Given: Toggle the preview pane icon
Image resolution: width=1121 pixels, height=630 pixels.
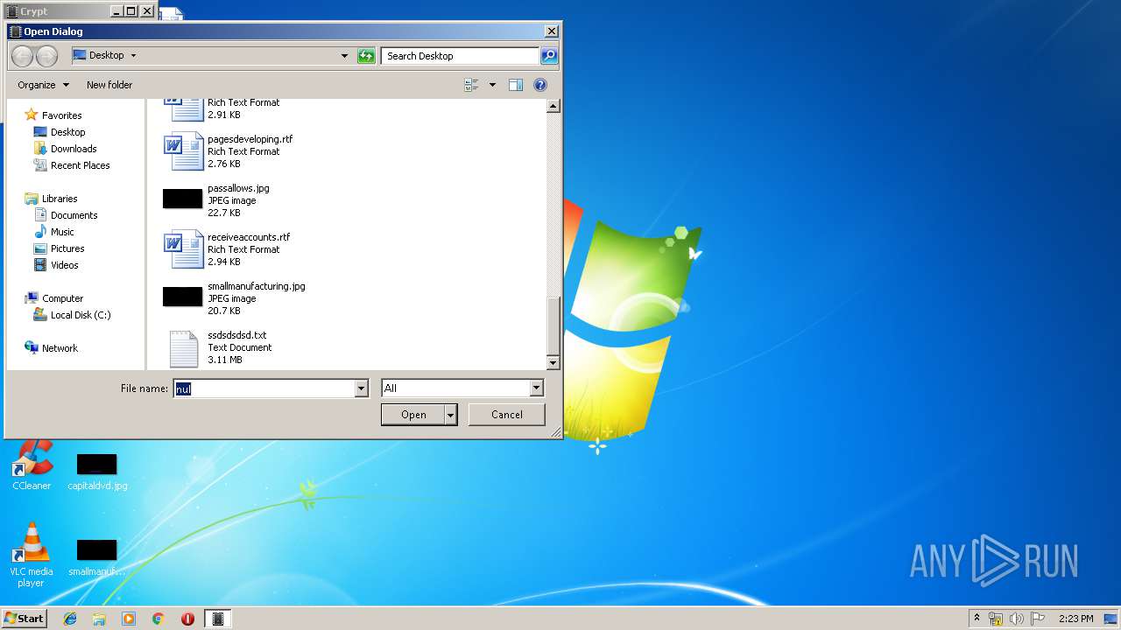Looking at the screenshot, I should [x=516, y=85].
